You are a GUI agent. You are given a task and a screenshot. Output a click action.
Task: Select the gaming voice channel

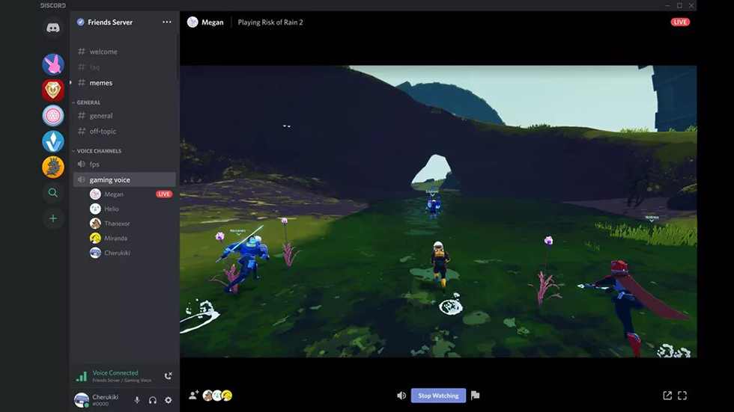coord(124,179)
